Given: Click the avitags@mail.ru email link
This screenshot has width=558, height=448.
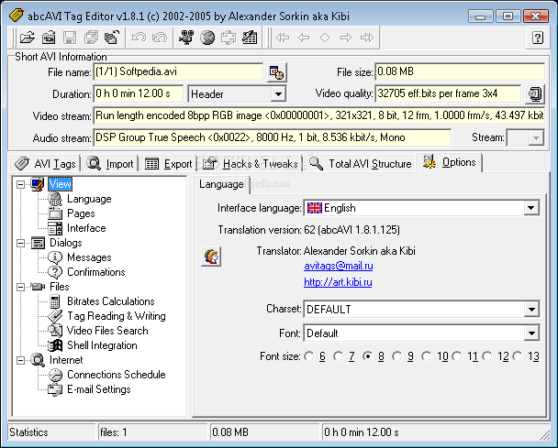Looking at the screenshot, I should pyautogui.click(x=339, y=266).
